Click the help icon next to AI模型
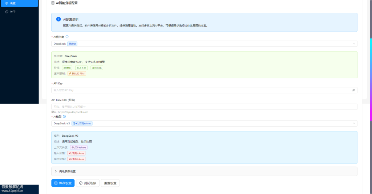Image resolution: width=372 pixels, height=194 pixels. (64, 116)
